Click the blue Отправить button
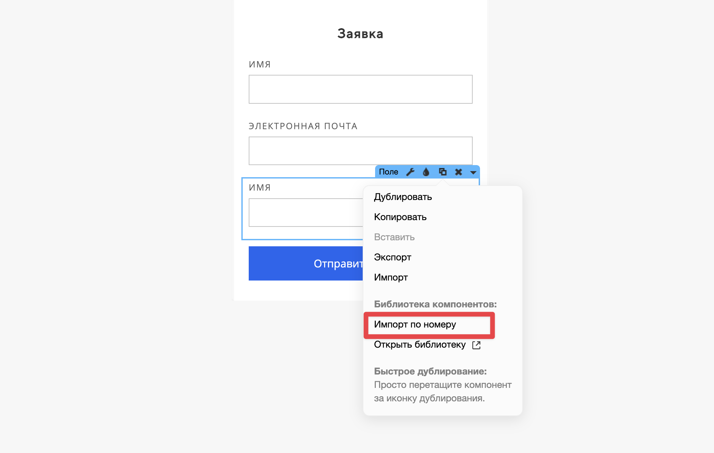Image resolution: width=714 pixels, height=453 pixels. click(306, 263)
